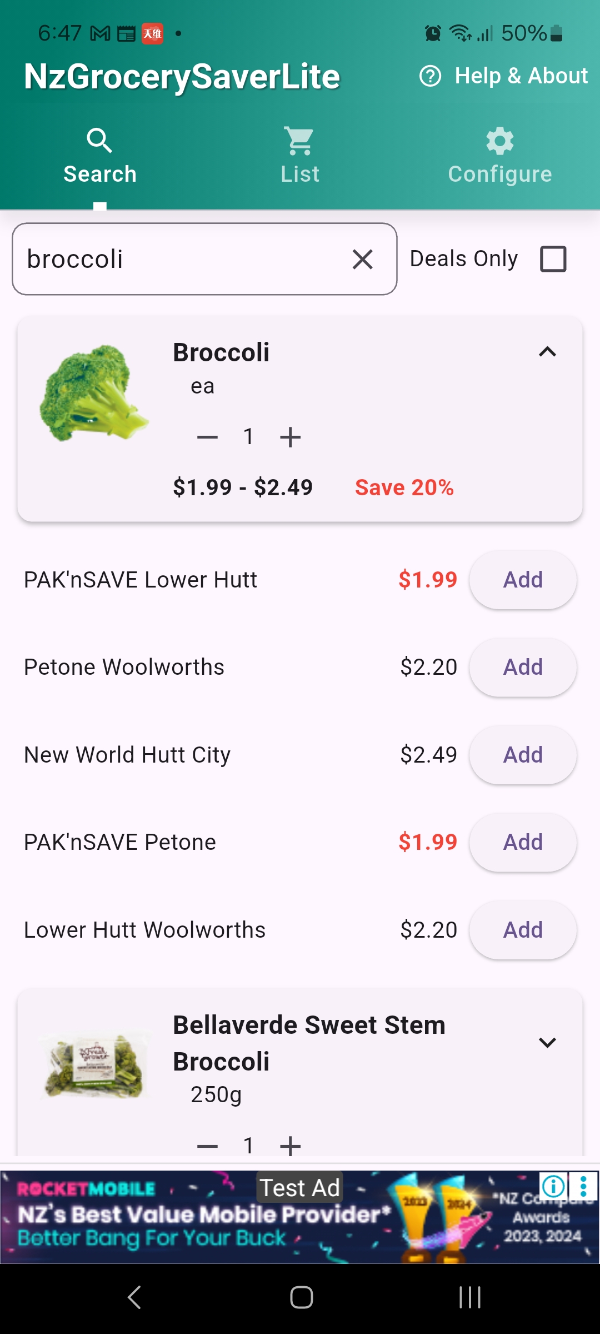This screenshot has height=1334, width=600.
Task: Expand the Bellaverde Sweet Stem Broccoli card
Action: [547, 1043]
